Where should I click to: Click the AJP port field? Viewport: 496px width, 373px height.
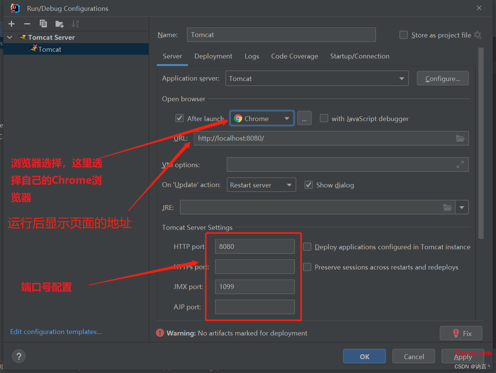pyautogui.click(x=255, y=307)
